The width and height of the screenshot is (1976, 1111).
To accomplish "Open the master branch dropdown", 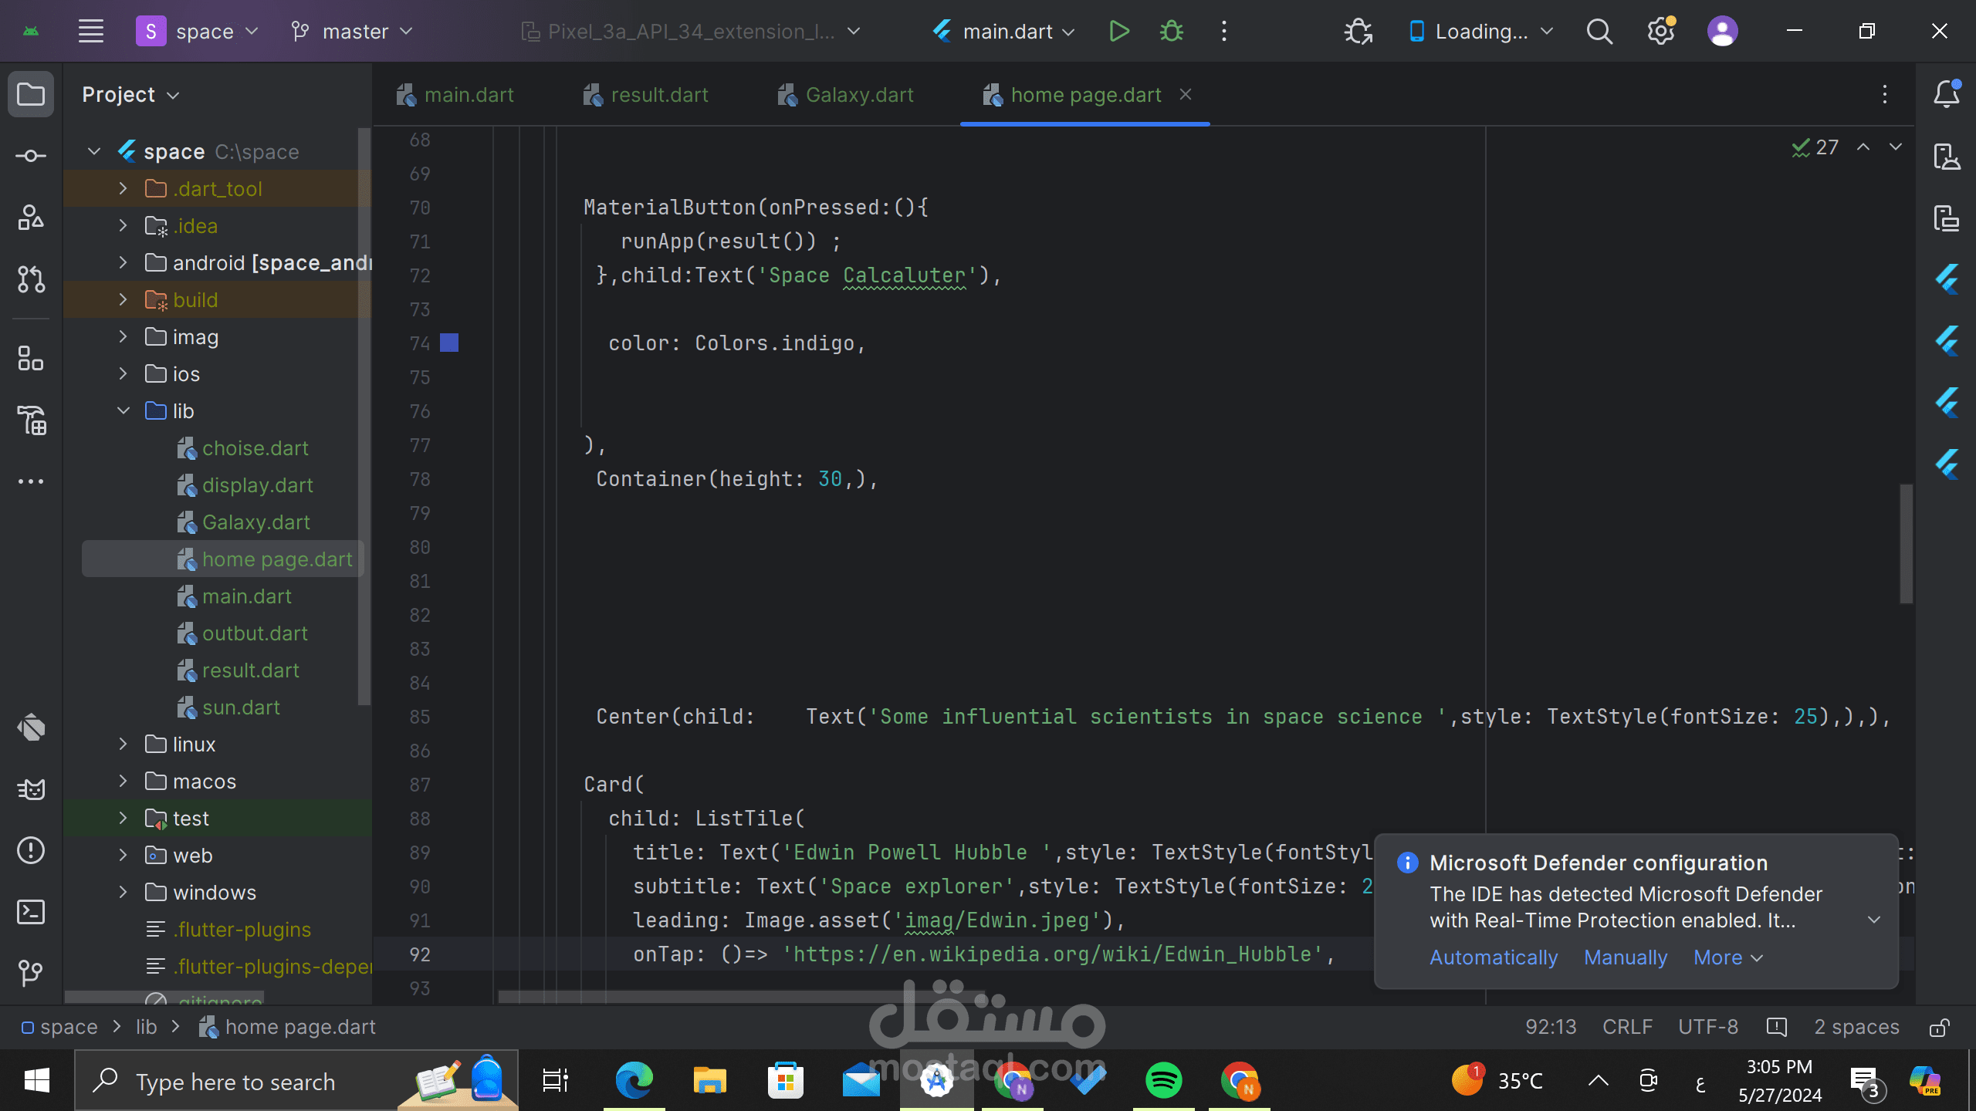I will pos(352,32).
